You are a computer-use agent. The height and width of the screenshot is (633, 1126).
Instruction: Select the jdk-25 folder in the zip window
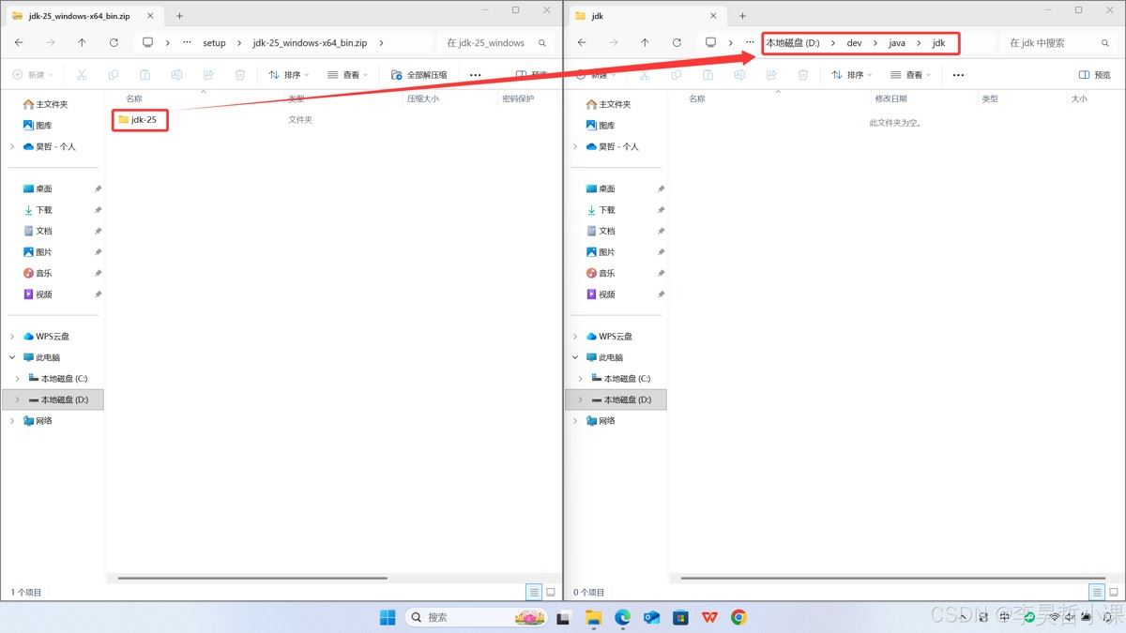click(137, 120)
